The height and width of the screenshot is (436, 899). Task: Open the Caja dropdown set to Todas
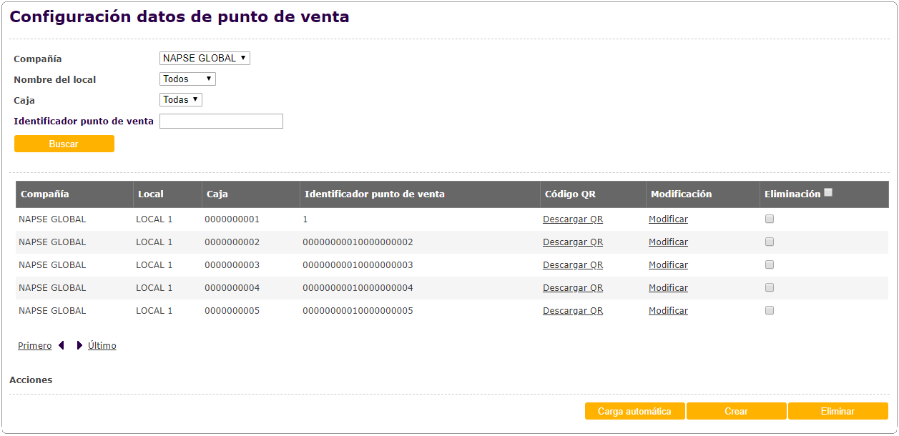coord(180,100)
